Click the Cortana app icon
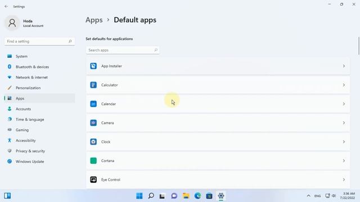This screenshot has height=202, width=360. (x=93, y=161)
